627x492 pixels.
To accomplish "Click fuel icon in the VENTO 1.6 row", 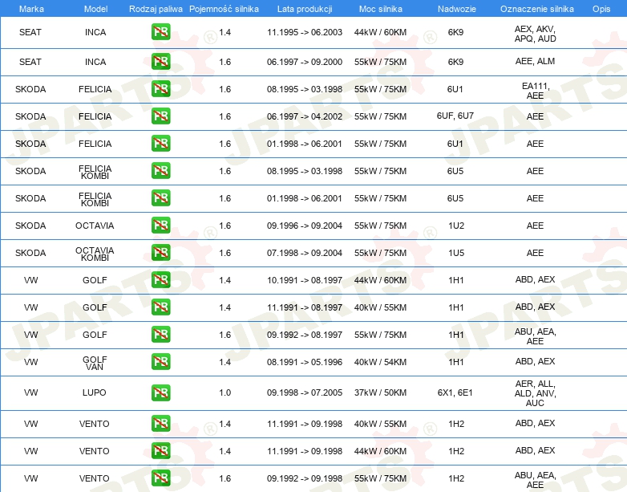I will coord(160,478).
